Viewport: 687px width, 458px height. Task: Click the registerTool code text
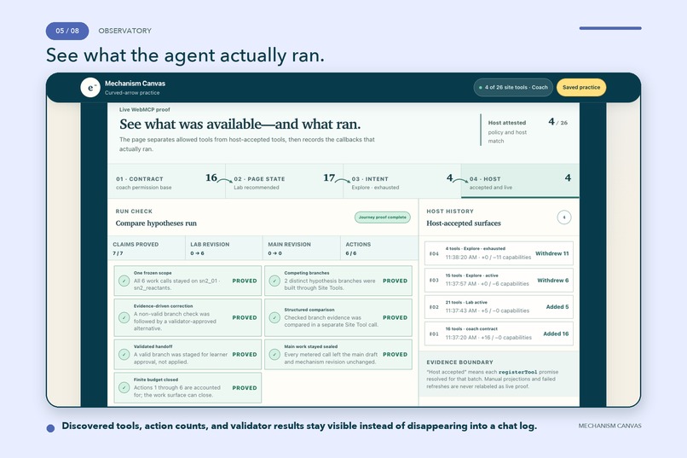point(518,372)
